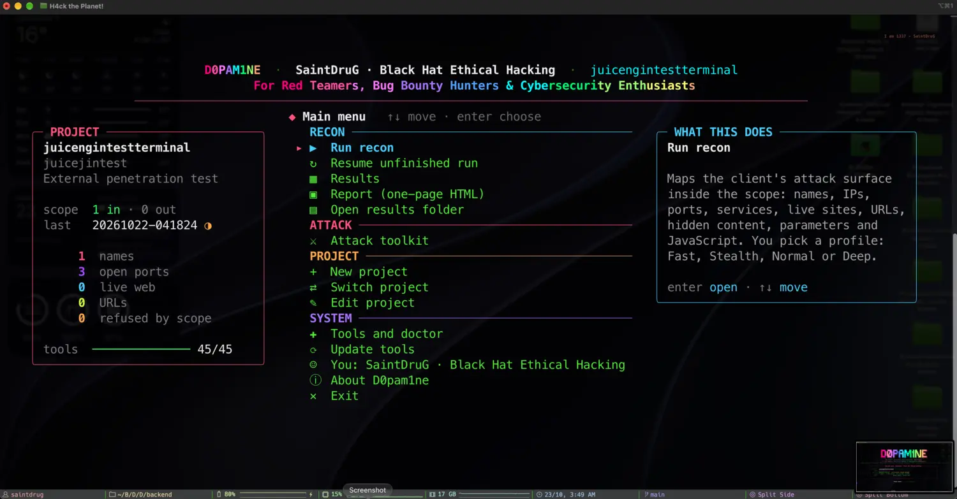Click the tools progress bar showing 45/45
This screenshot has height=499, width=957.
[141, 349]
